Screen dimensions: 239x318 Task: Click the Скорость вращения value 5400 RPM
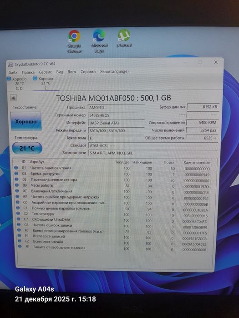(203, 123)
